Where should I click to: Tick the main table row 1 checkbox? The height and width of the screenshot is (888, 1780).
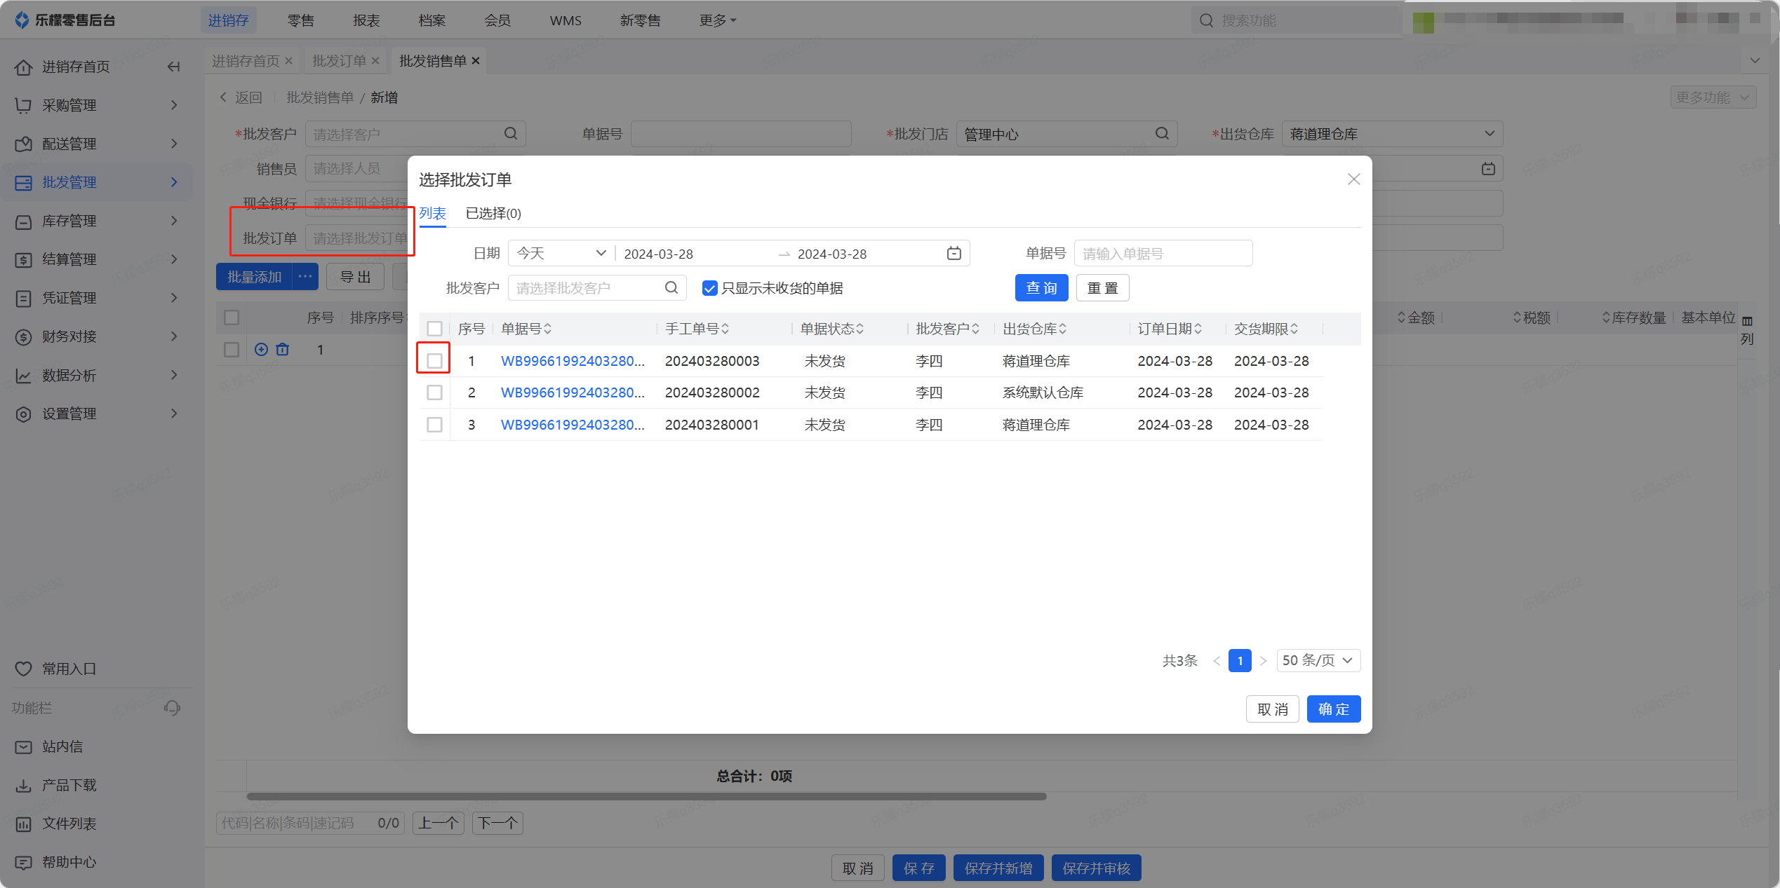pos(232,350)
